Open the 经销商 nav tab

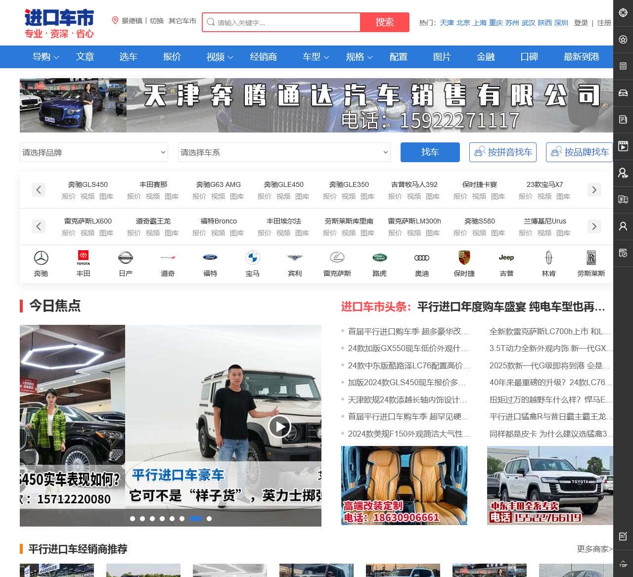pyautogui.click(x=264, y=57)
